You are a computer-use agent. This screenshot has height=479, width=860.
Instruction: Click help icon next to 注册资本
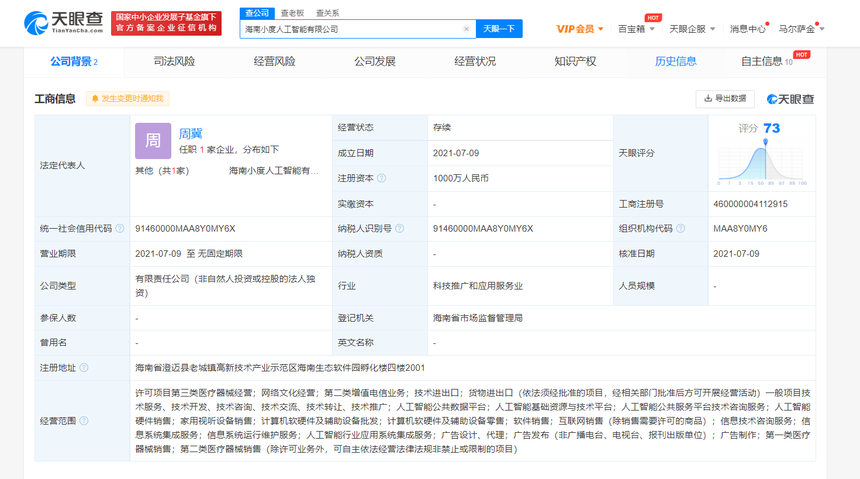(x=382, y=178)
